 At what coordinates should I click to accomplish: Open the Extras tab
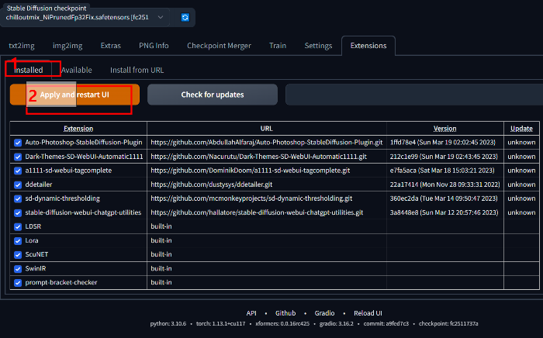pos(110,46)
